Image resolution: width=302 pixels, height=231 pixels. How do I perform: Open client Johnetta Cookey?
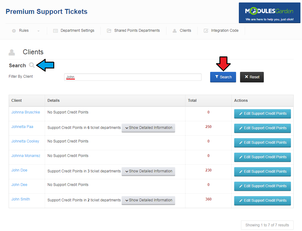(x=25, y=141)
